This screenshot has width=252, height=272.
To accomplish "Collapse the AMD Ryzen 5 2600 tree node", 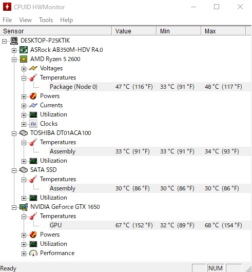I will tap(14, 60).
